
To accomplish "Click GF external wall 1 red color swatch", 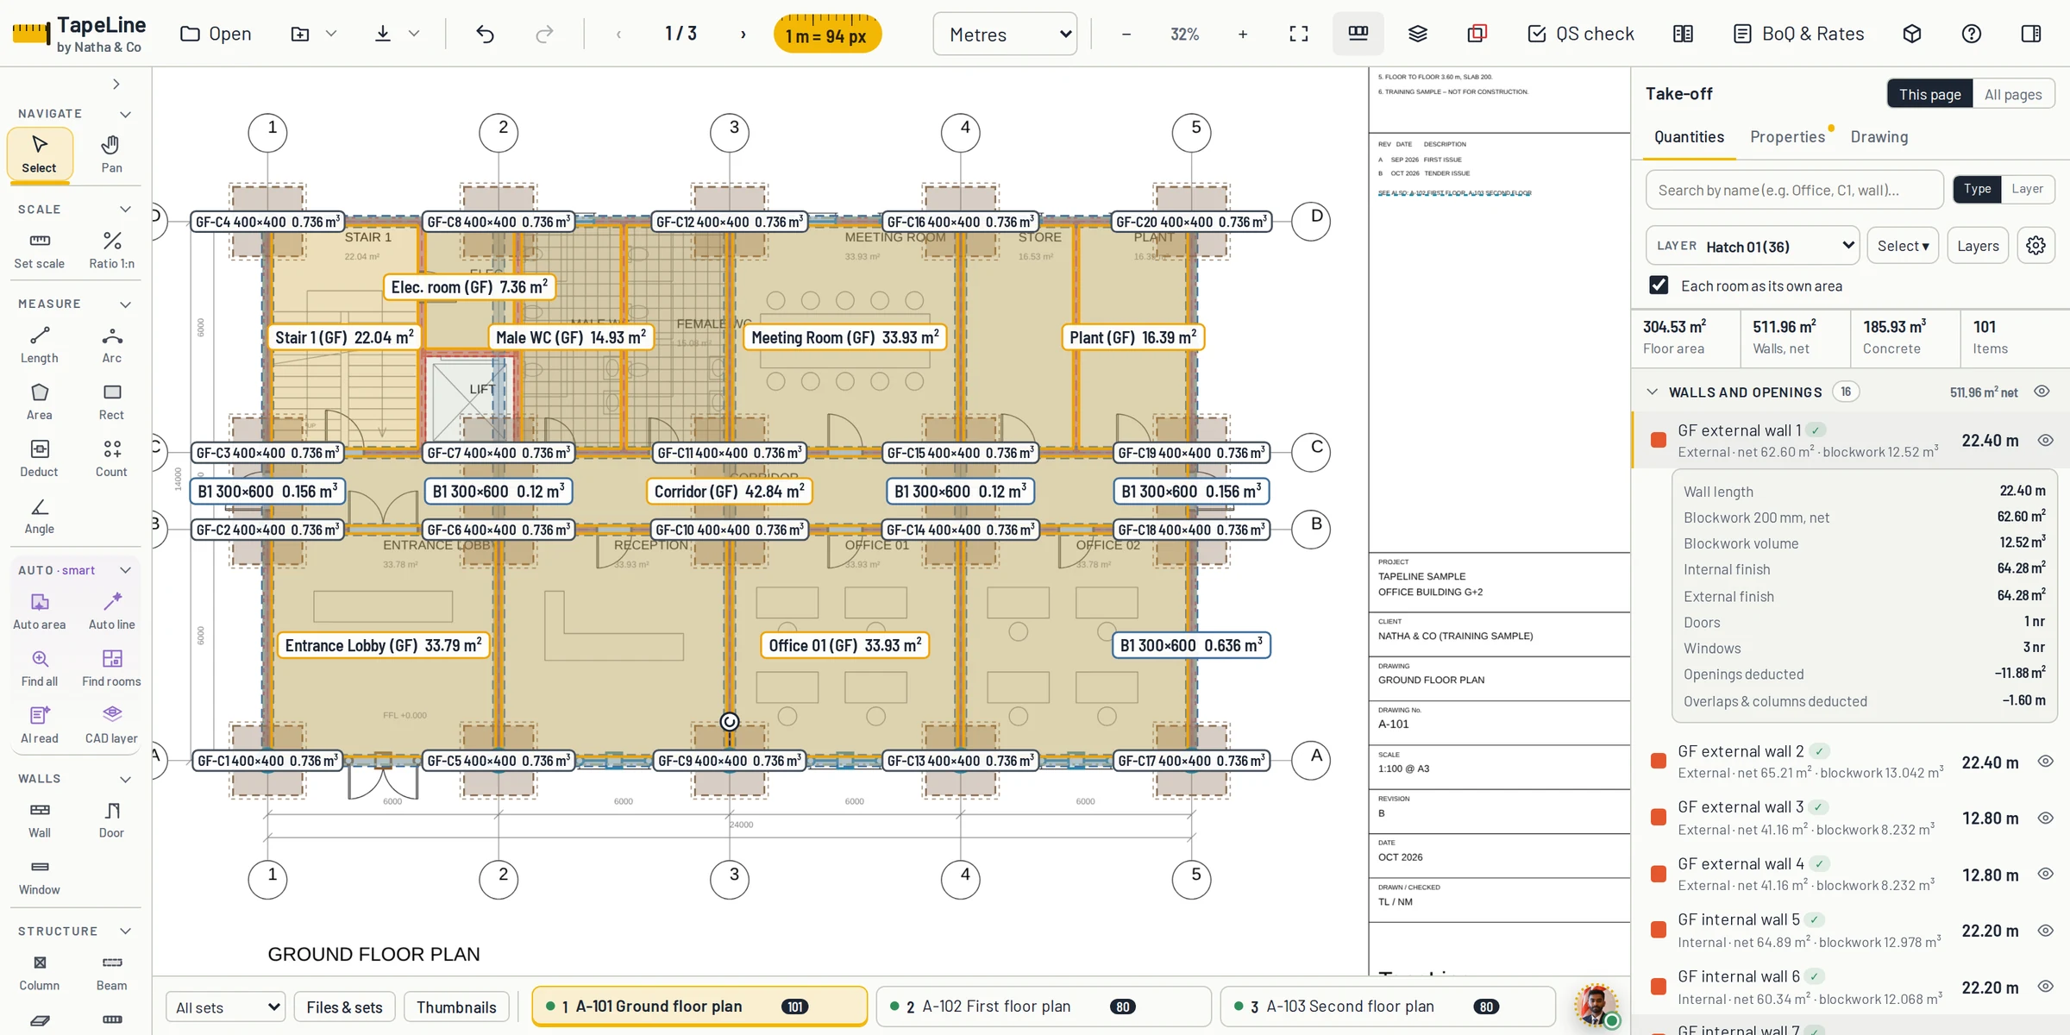I will pyautogui.click(x=1658, y=440).
